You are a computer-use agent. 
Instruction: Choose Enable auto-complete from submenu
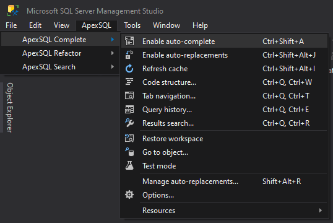(224, 42)
